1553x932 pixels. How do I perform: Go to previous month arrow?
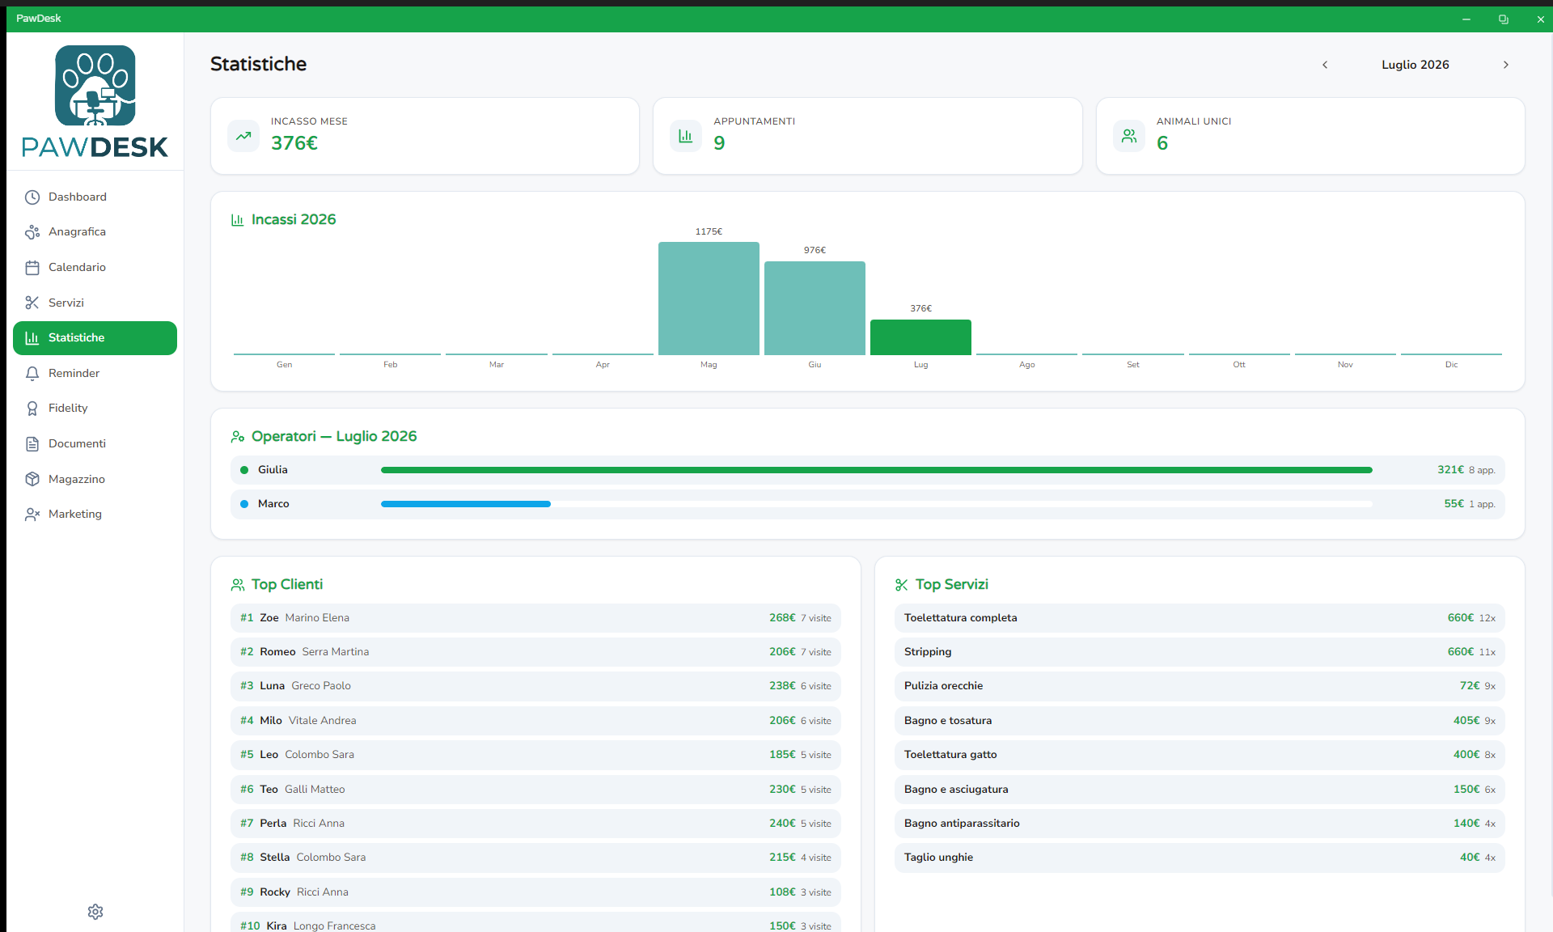(1325, 65)
